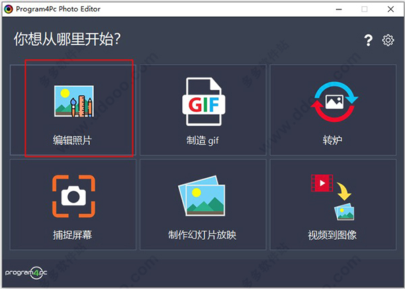Image resolution: width=405 pixels, height=289 pixels.
Task: Click the GIF file icon
Action: coord(204,102)
